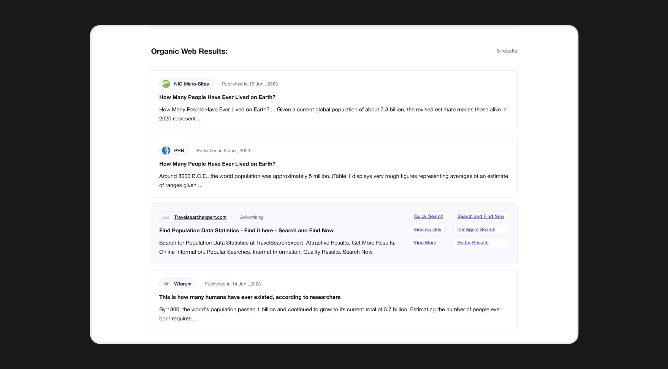Viewport: 668px width, 369px height.
Task: Click the Travelsearchexpert.com favicon
Action: (x=166, y=218)
